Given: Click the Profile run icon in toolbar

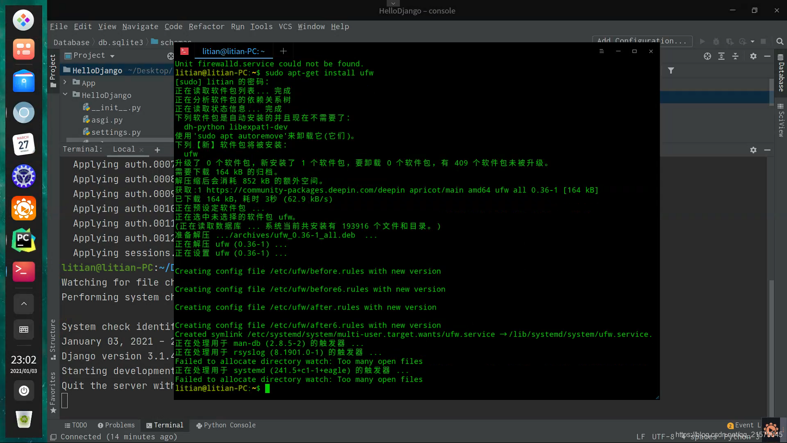Looking at the screenshot, I should click(x=743, y=41).
